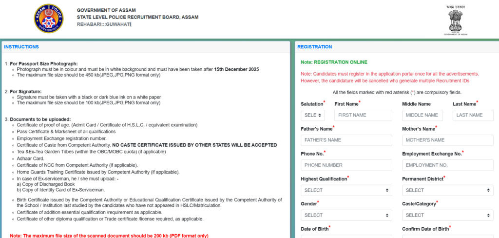Click the Date of Birth field

346,236
